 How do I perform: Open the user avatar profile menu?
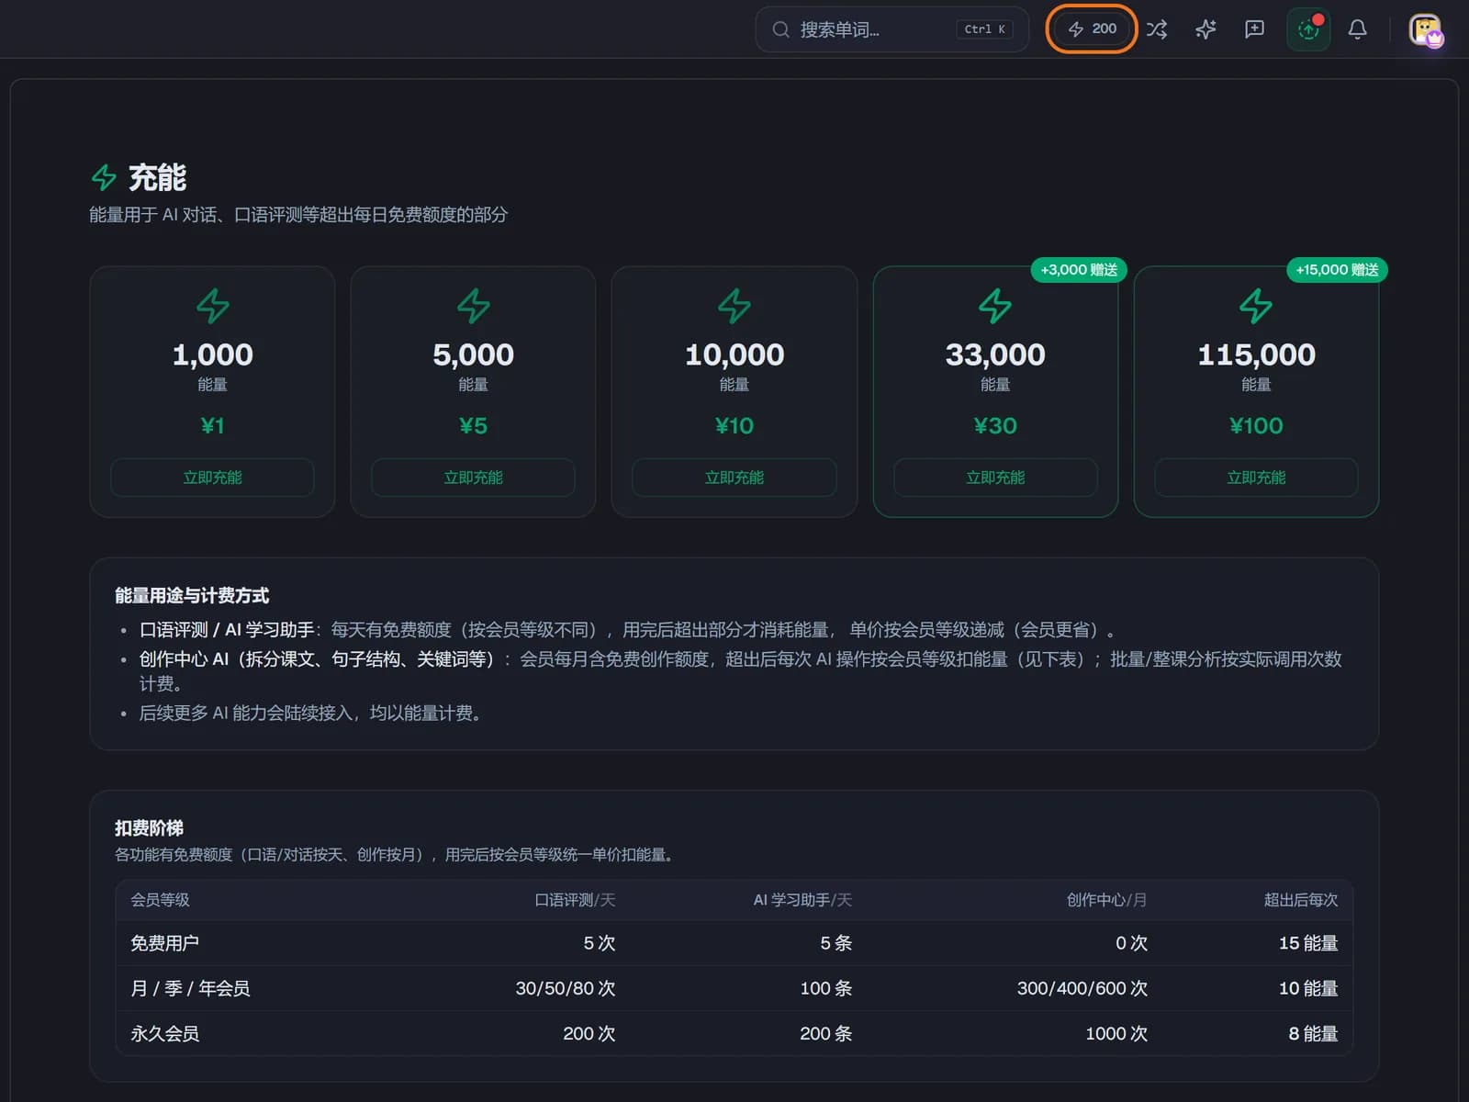point(1426,30)
